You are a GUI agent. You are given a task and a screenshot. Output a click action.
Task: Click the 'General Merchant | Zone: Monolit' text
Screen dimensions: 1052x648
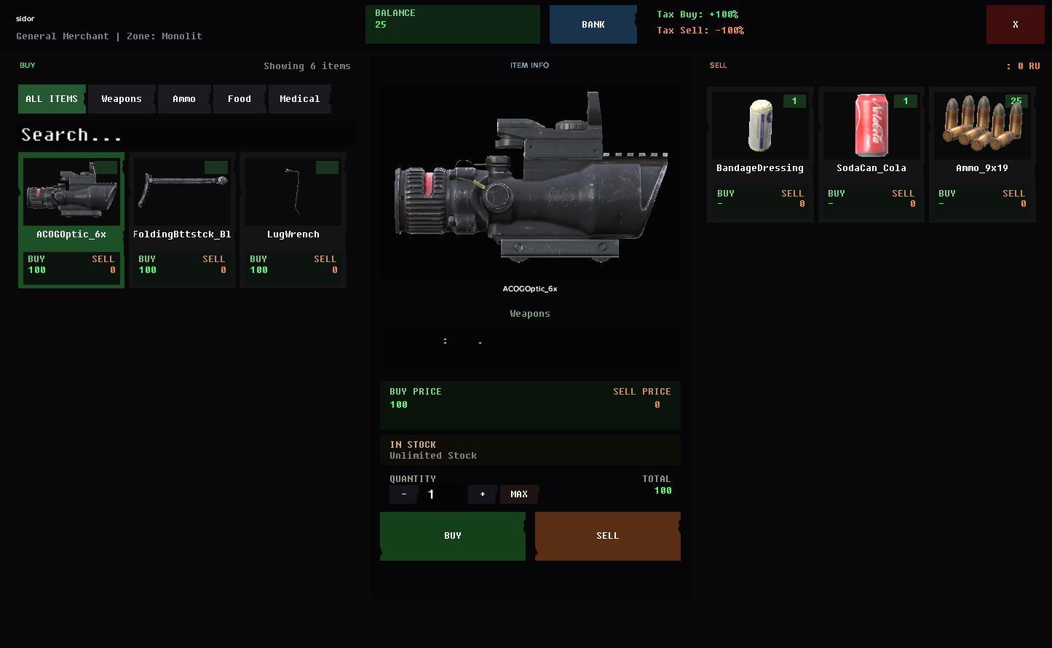109,36
